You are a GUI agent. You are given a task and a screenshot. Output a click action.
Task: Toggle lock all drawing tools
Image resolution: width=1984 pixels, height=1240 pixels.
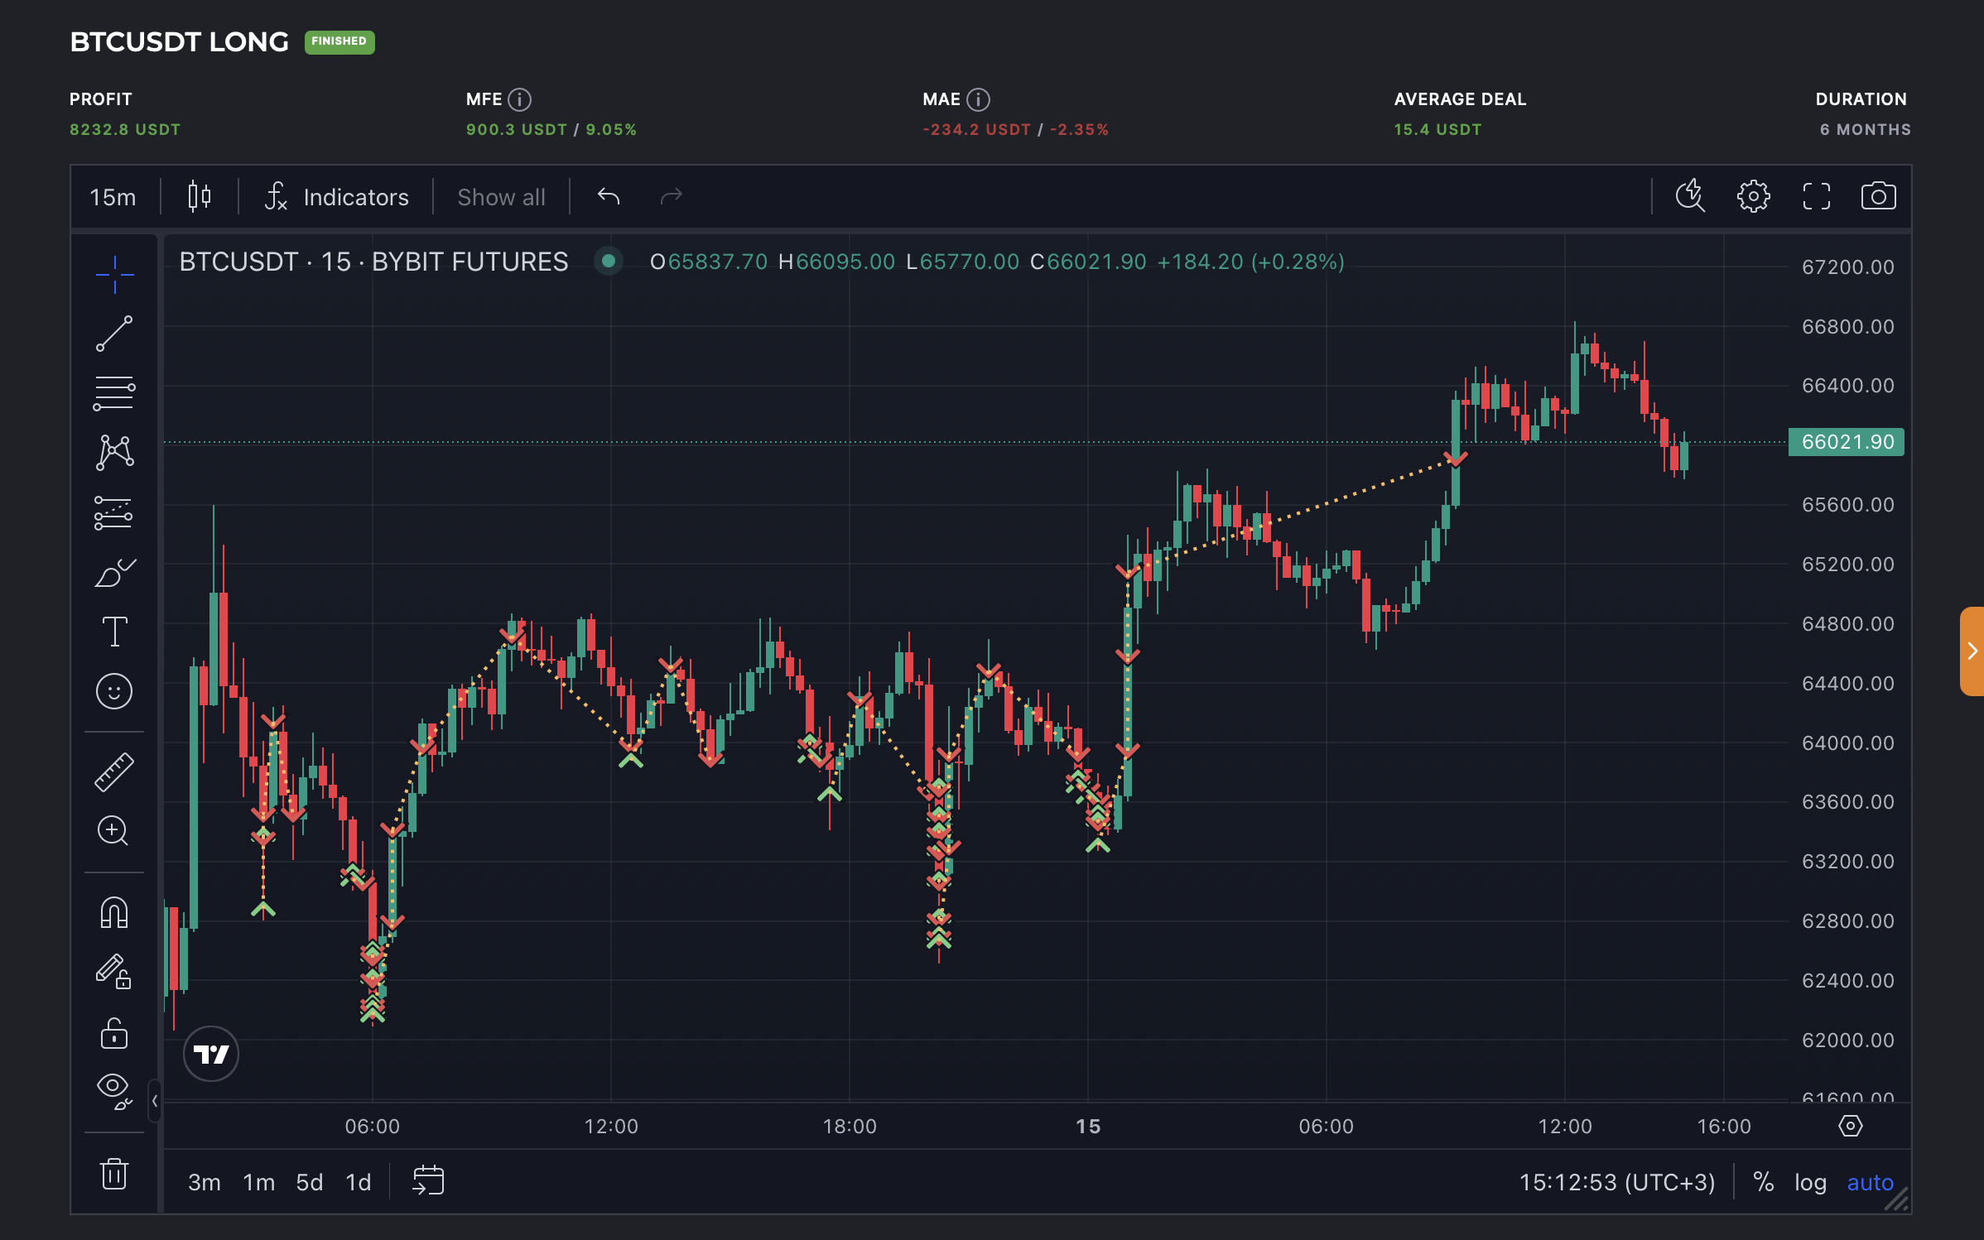pyautogui.click(x=114, y=1033)
